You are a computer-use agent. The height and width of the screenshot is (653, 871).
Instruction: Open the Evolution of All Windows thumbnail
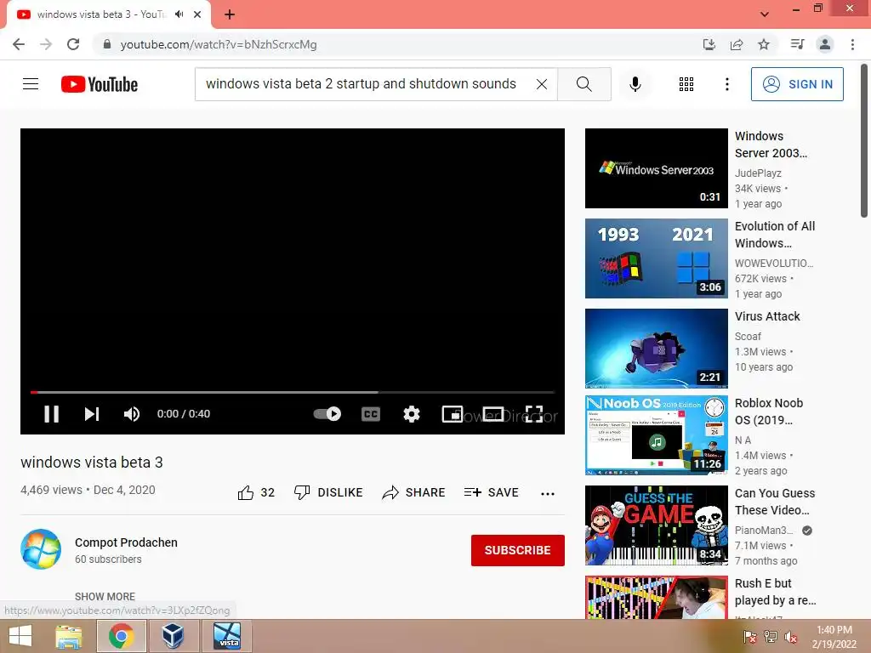pos(656,258)
